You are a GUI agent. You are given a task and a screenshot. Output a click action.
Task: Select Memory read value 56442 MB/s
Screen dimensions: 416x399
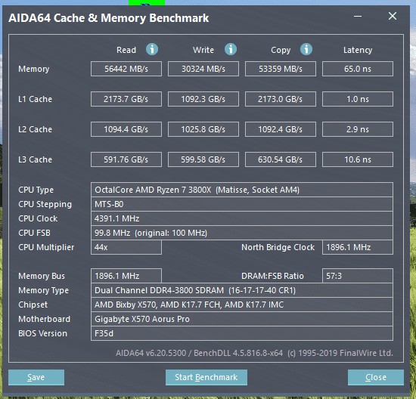coord(126,69)
